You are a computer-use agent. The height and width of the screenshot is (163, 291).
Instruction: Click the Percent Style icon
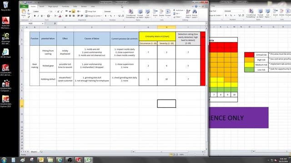pyautogui.click(x=111, y=16)
